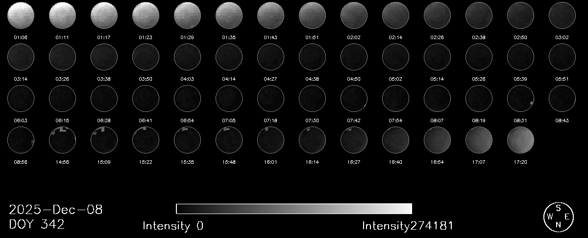Click the disc image at 08:31
Viewport: 588px width, 238px height.
(520, 98)
